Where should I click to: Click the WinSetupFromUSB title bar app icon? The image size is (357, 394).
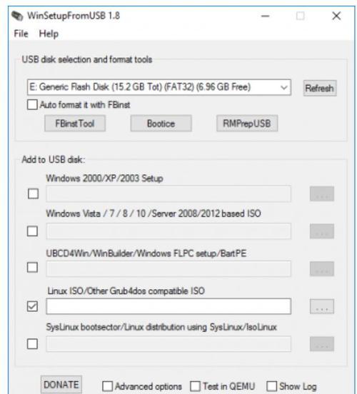pos(17,16)
